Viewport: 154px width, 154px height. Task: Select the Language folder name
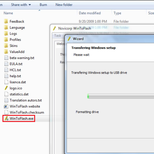[17, 28]
